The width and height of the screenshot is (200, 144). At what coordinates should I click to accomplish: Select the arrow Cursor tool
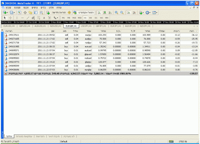point(5,18)
